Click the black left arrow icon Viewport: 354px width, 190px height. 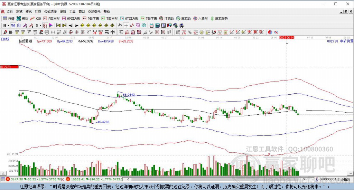click(x=71, y=26)
